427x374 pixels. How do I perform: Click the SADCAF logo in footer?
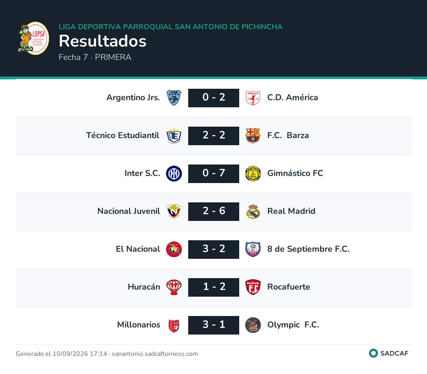tap(389, 353)
